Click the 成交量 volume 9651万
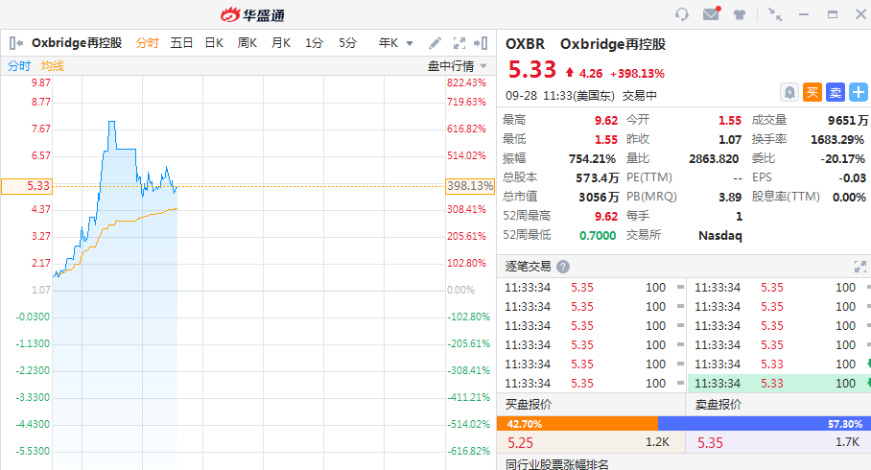This screenshot has height=470, width=871. pyautogui.click(x=848, y=120)
